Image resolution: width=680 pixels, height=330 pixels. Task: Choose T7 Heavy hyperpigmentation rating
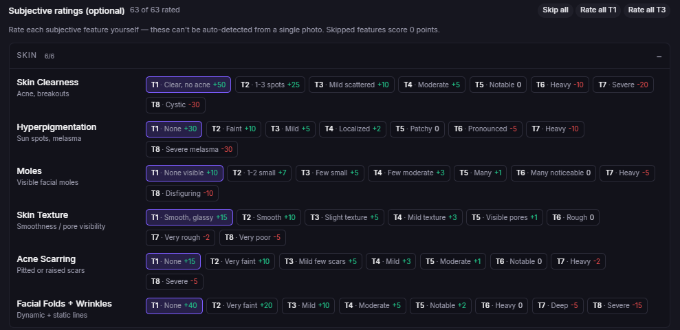[555, 129]
